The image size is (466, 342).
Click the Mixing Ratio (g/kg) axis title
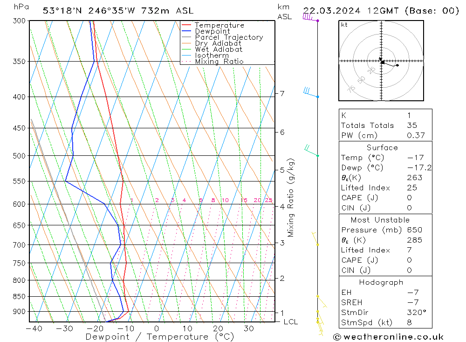(x=291, y=197)
